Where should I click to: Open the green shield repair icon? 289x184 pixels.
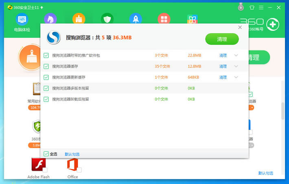pos(107,18)
